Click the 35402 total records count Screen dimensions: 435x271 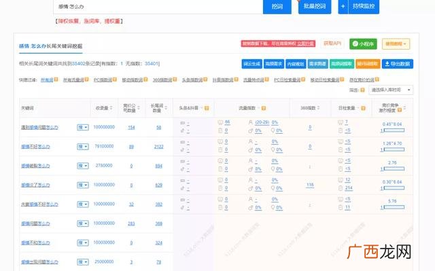[79, 63]
